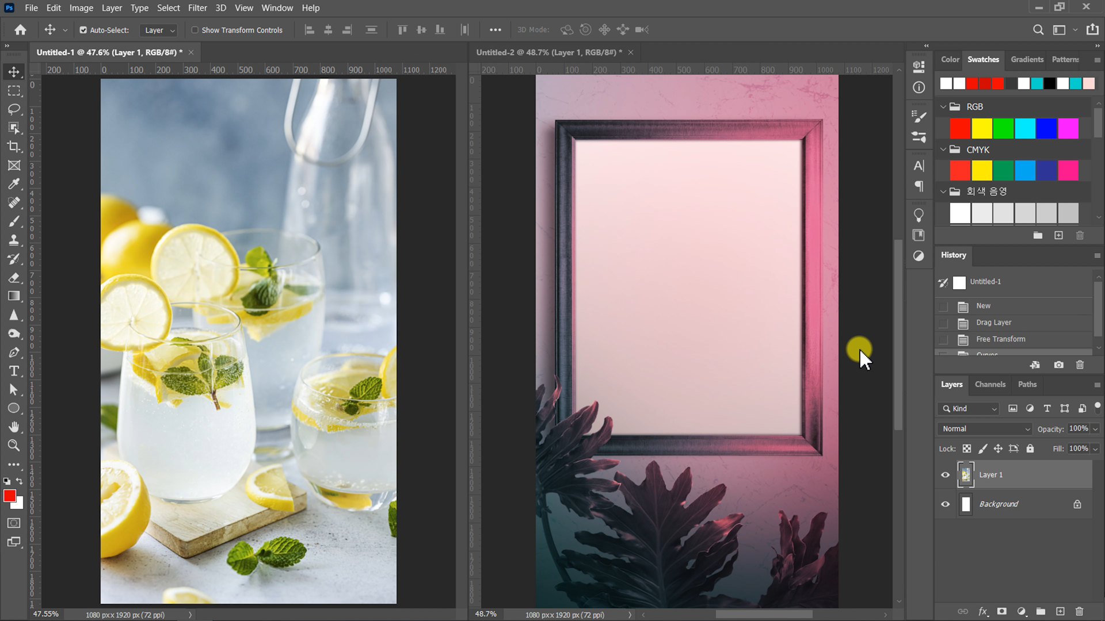Enable Show Transform Controls checkbox
The image size is (1105, 621).
pyautogui.click(x=195, y=30)
